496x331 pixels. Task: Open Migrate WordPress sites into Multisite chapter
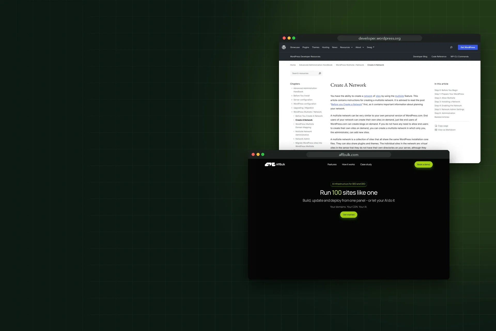click(x=309, y=145)
